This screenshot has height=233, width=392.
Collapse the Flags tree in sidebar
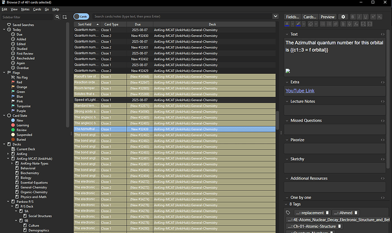pyautogui.click(x=5, y=72)
